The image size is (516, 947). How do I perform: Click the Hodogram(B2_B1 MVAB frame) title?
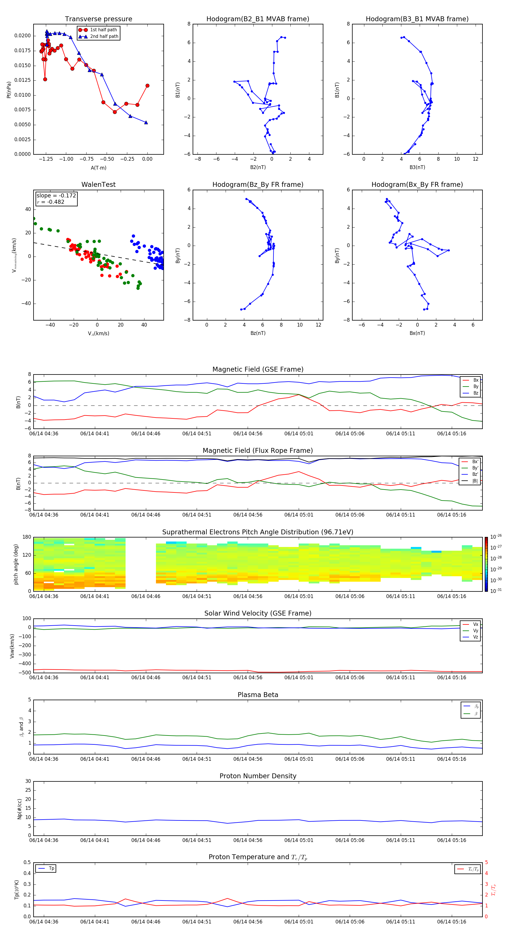258,19
